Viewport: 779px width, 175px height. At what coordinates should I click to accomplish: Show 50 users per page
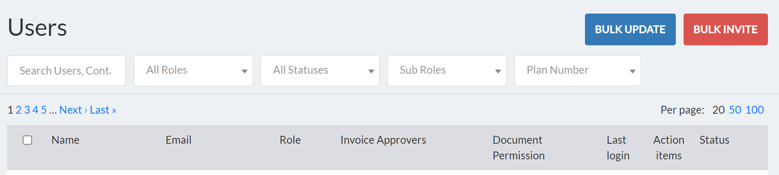coord(735,110)
